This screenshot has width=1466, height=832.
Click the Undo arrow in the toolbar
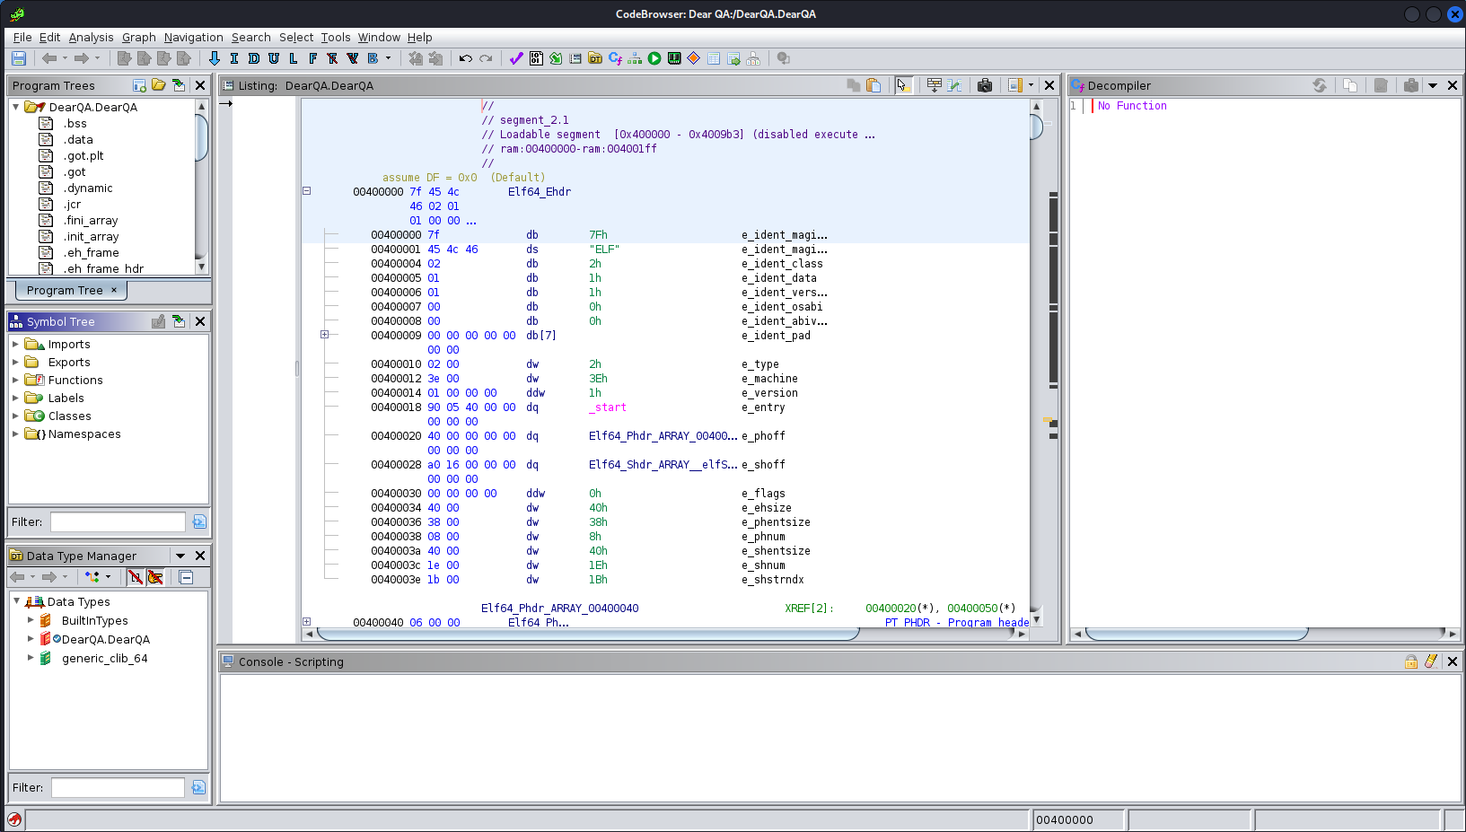(x=465, y=58)
